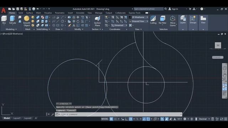Toggle MODEL space button in status bar
Image resolution: width=228 pixels, height=128 pixels.
coord(105,119)
